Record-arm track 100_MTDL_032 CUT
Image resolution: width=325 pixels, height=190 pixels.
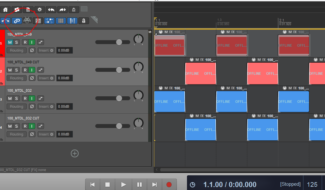tap(25, 126)
